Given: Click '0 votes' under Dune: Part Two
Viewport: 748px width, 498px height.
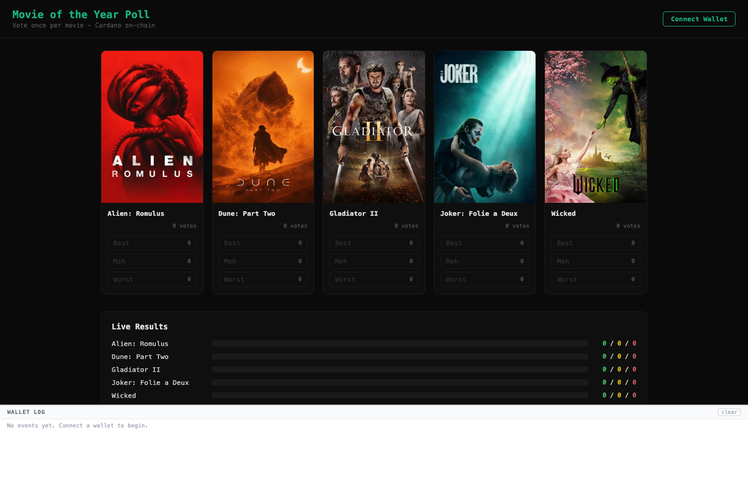Looking at the screenshot, I should 296,226.
